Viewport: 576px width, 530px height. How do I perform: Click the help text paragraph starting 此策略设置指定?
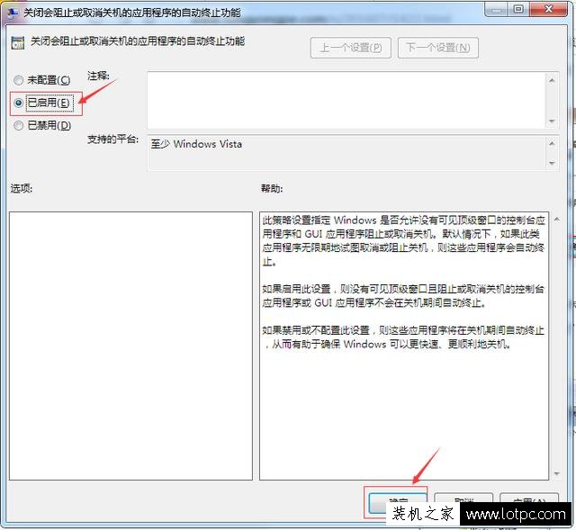click(403, 240)
